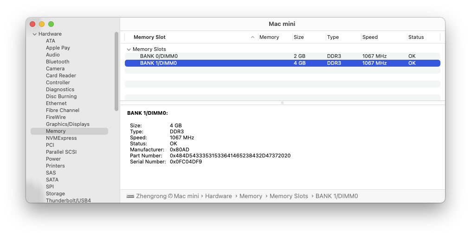The width and height of the screenshot is (471, 237).
Task: Open Ethernet in the sidebar
Action: coord(56,103)
